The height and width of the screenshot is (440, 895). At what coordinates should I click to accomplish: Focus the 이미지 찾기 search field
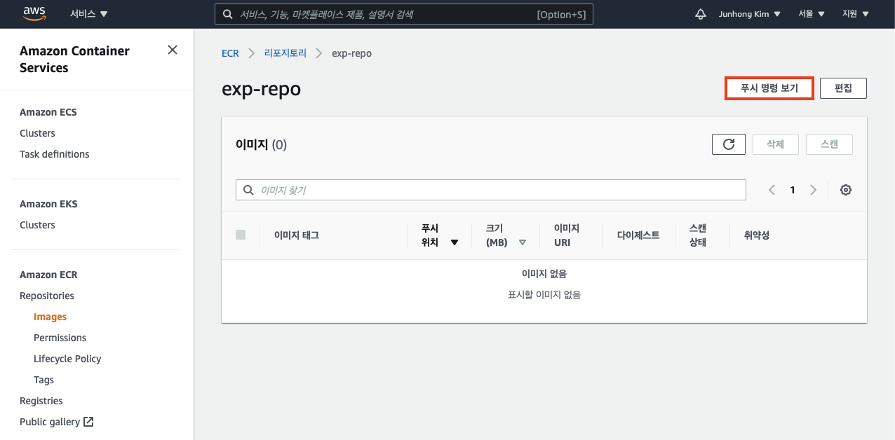point(491,190)
